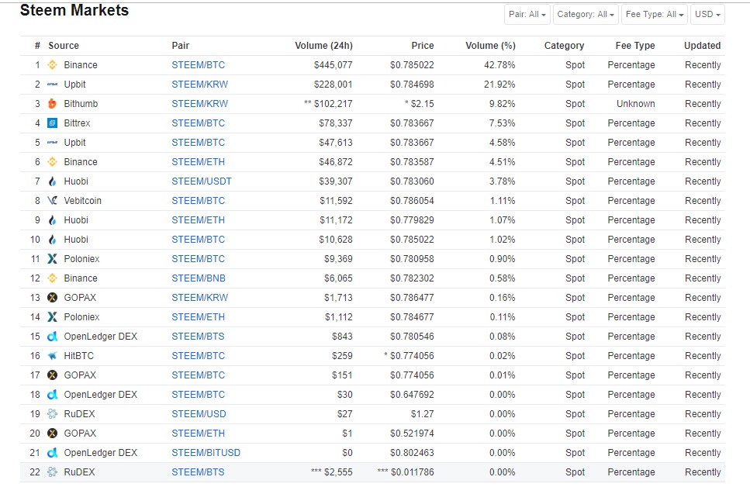Viewport: 750px width, 494px height.
Task: Click the Bittrex source name
Action: pyautogui.click(x=77, y=123)
